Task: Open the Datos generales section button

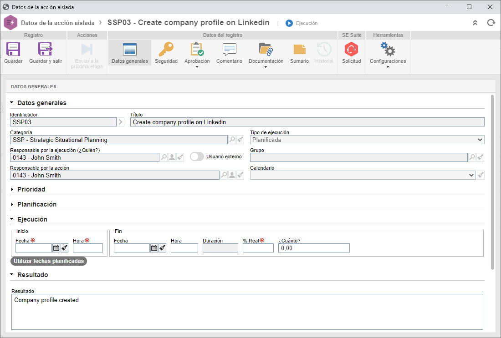Action: (x=130, y=53)
